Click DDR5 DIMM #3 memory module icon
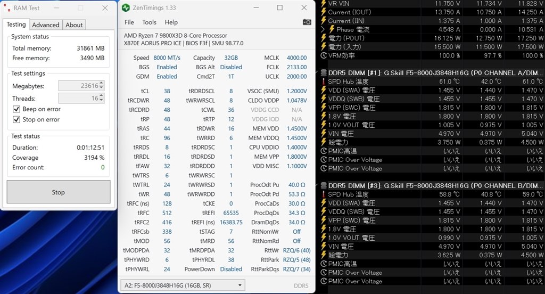 [323, 185]
